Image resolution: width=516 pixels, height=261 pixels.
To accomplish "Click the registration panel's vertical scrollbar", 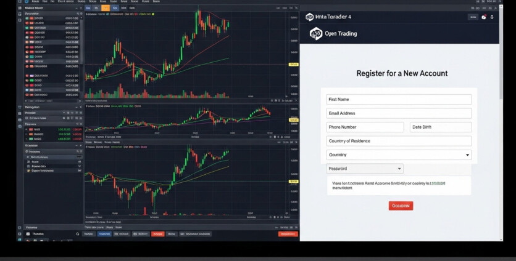I will 501,52.
